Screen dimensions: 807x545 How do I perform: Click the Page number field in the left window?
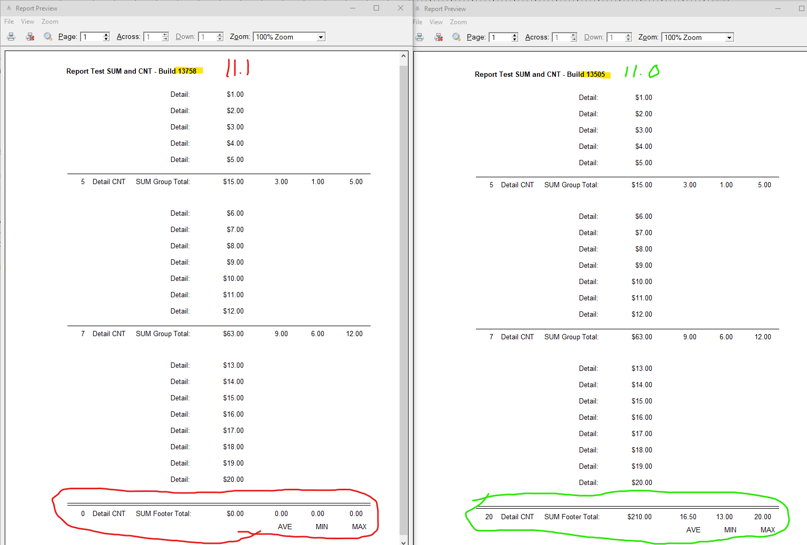click(92, 37)
